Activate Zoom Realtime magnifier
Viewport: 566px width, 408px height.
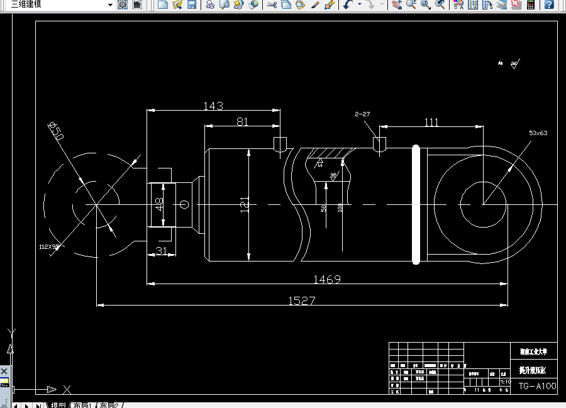pyautogui.click(x=411, y=4)
